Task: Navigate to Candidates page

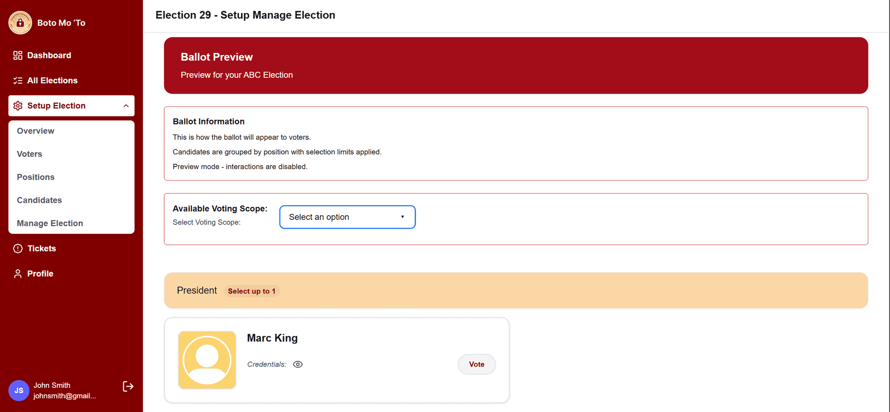Action: [39, 200]
